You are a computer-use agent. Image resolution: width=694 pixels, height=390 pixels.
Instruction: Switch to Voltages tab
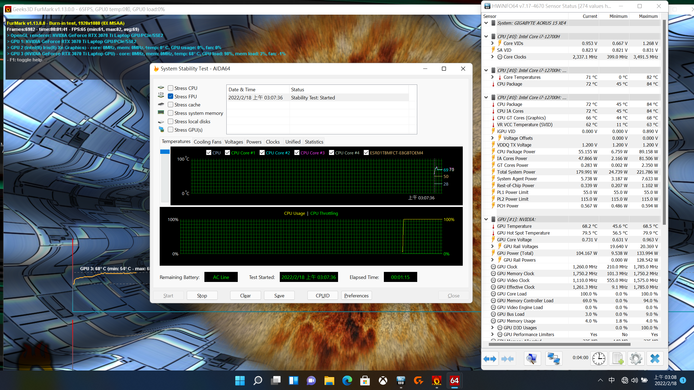[234, 142]
